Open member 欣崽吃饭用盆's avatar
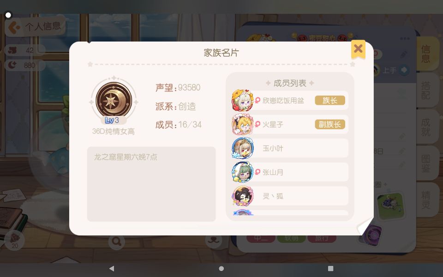Image resolution: width=443 pixels, height=277 pixels. click(x=242, y=100)
